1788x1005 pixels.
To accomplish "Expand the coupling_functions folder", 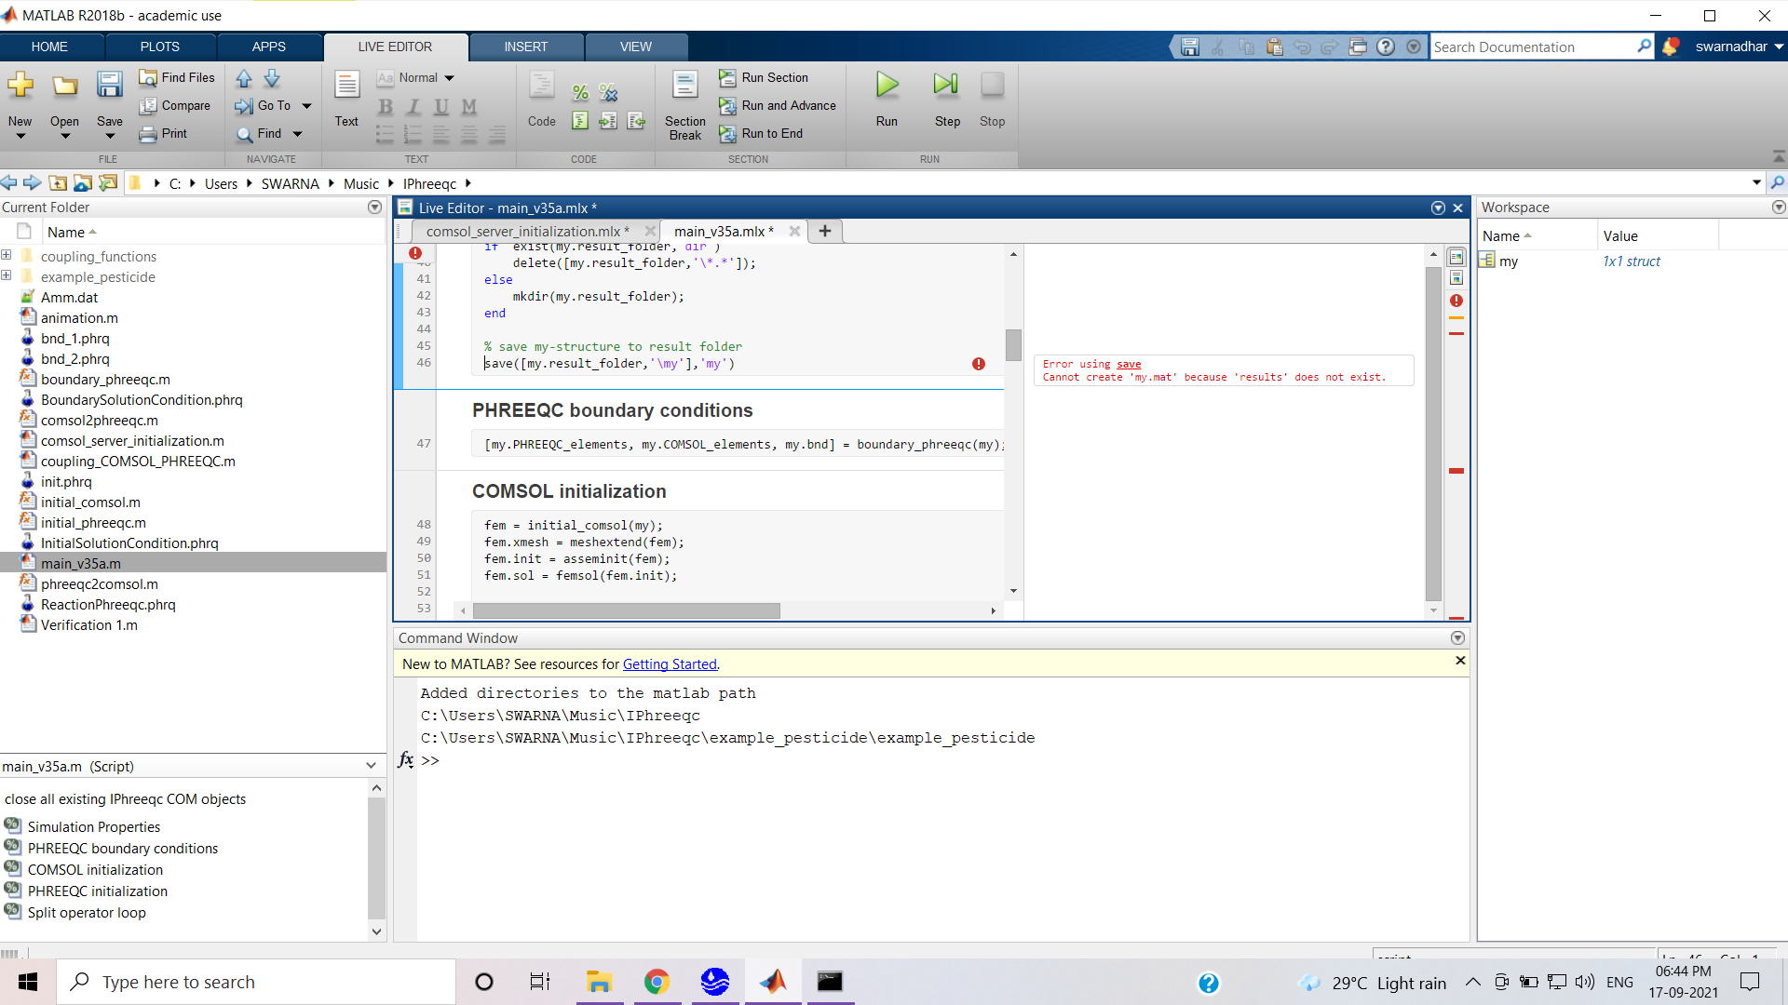I will (7, 256).
